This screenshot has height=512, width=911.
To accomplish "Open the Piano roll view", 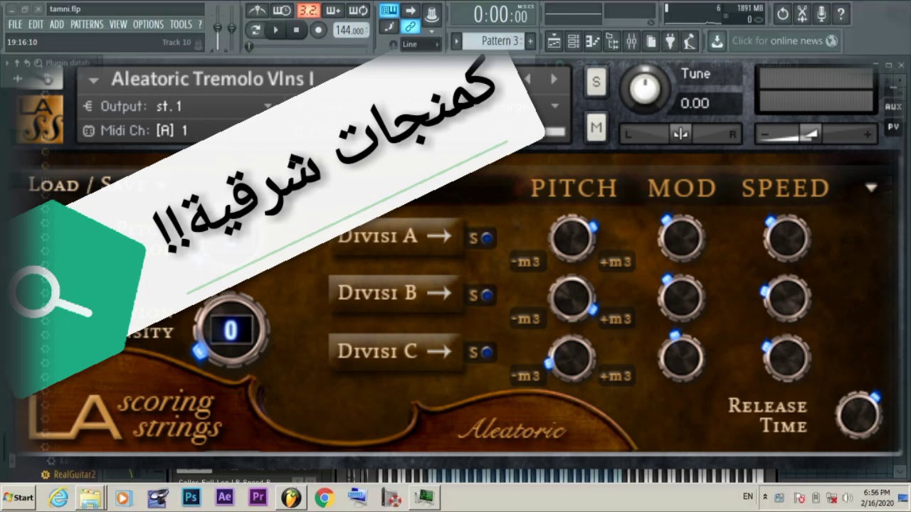I will point(592,42).
